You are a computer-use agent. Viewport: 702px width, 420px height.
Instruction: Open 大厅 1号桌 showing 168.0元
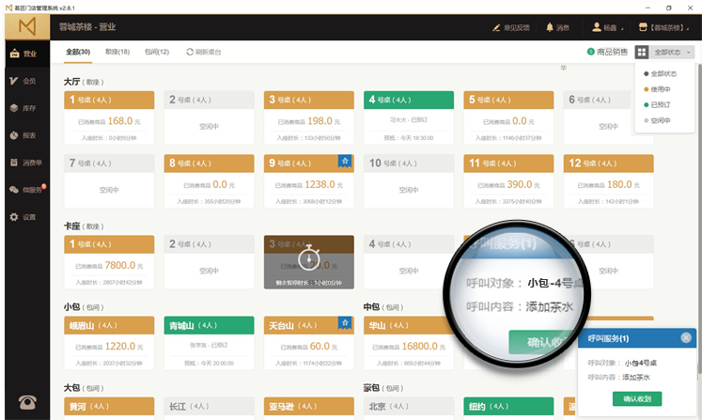(109, 117)
